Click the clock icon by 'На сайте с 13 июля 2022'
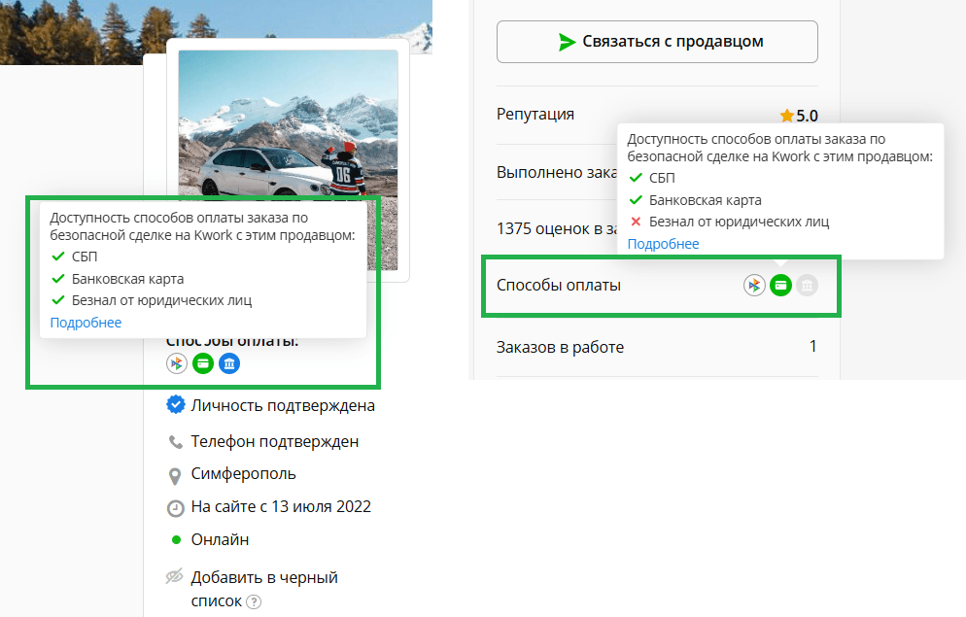The image size is (966, 617). 175,507
